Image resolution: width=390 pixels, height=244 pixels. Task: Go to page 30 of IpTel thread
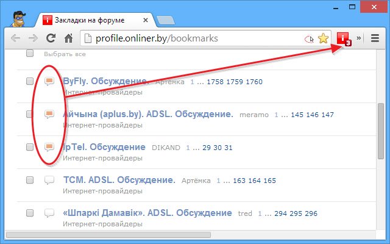(x=218, y=148)
